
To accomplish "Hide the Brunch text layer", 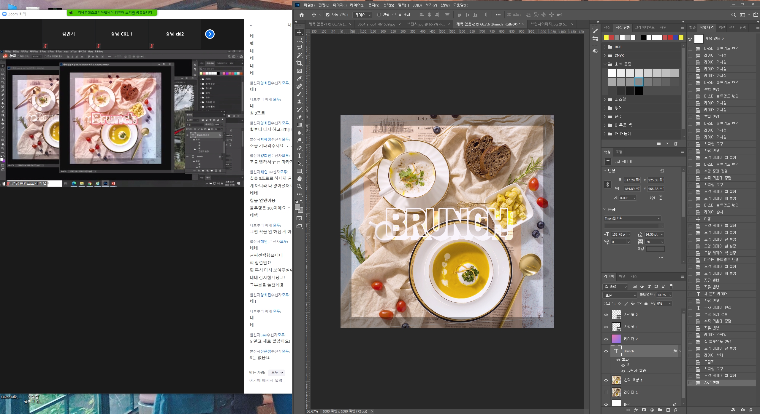I will (x=606, y=351).
